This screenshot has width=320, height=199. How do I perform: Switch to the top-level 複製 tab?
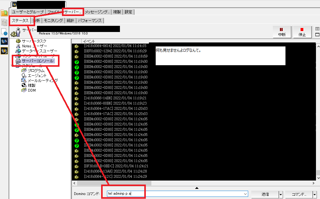click(117, 12)
